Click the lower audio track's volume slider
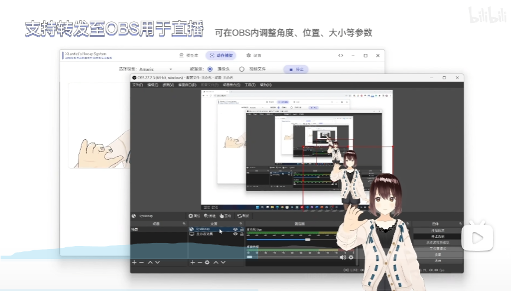 point(292,257)
